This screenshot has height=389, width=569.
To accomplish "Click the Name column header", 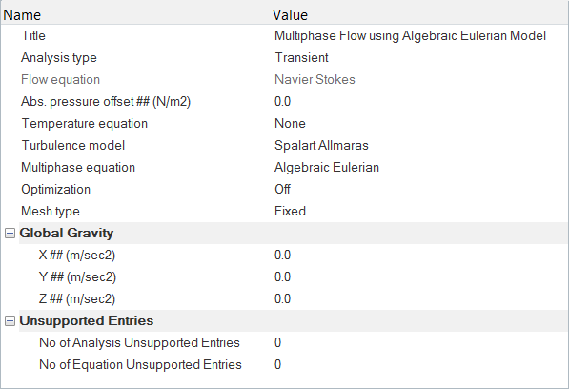I will tap(22, 15).
